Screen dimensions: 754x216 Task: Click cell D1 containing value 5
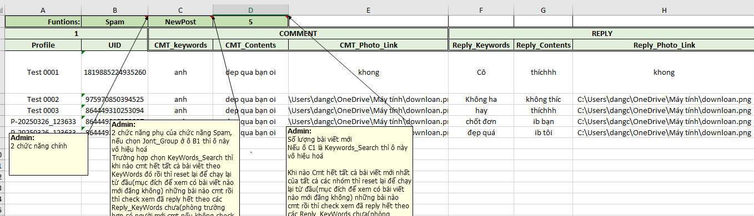click(250, 22)
